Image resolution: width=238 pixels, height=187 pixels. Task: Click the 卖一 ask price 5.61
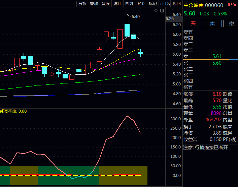pos(217,57)
